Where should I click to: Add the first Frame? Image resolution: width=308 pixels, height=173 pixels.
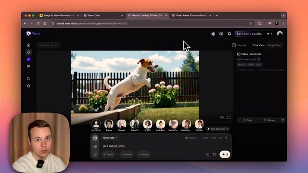(x=108, y=154)
